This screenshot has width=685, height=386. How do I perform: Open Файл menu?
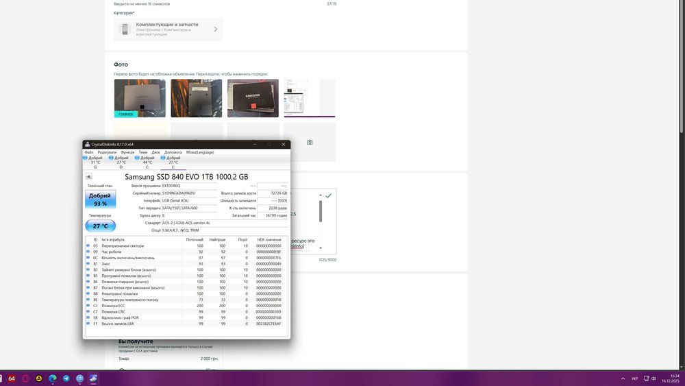click(88, 152)
